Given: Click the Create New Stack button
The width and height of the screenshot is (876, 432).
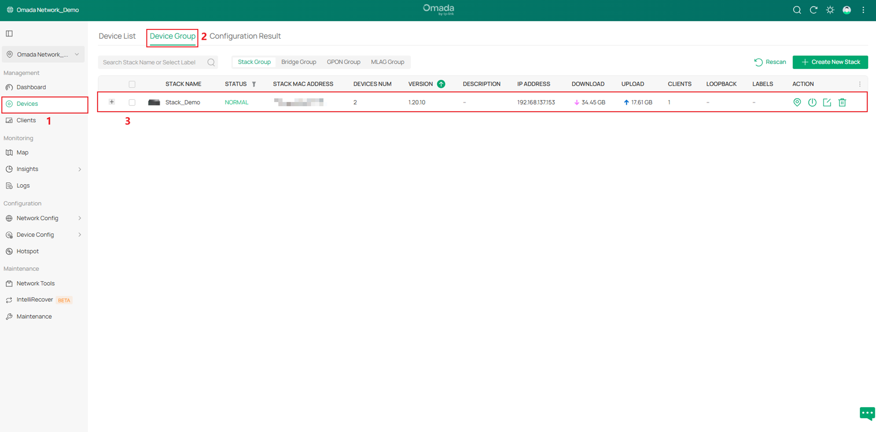Looking at the screenshot, I should (830, 62).
